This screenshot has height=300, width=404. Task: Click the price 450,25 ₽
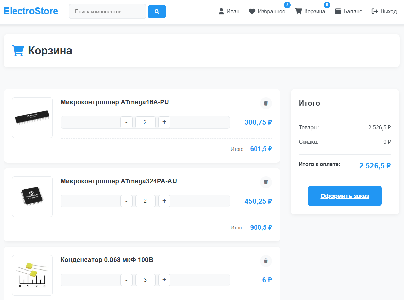[x=258, y=201]
